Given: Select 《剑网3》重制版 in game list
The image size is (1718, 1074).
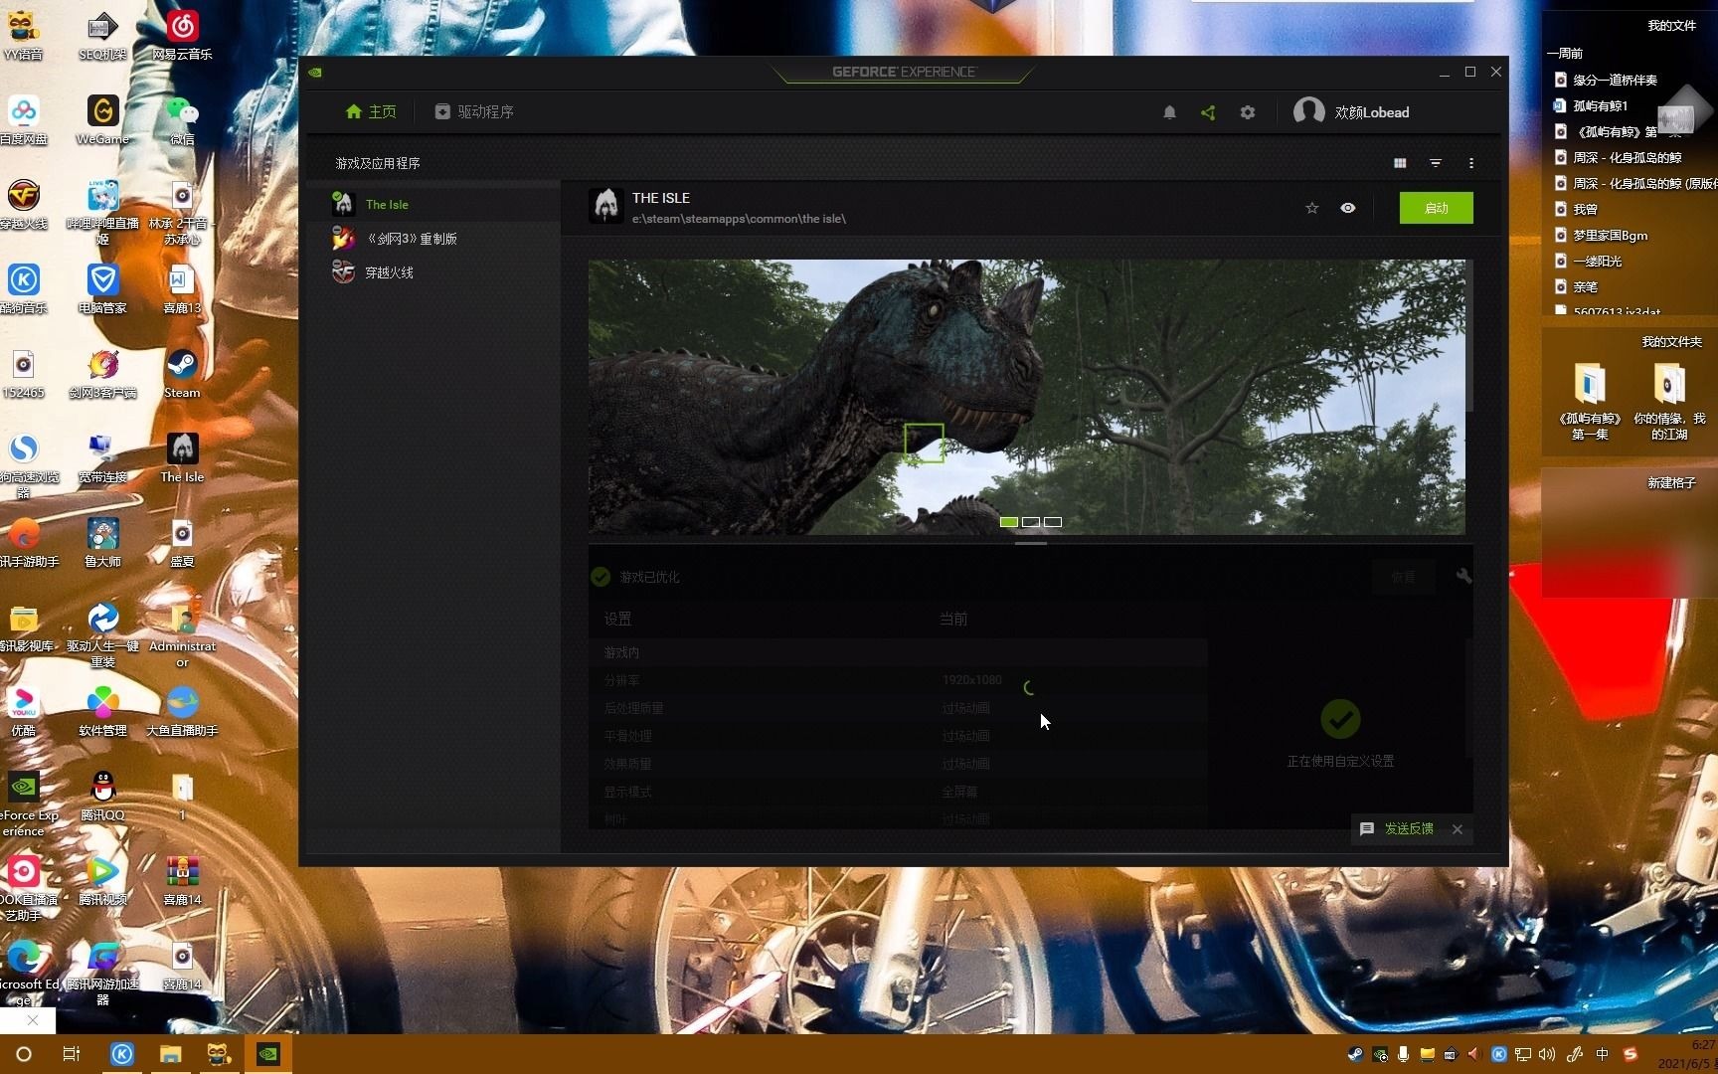Looking at the screenshot, I should (432, 239).
